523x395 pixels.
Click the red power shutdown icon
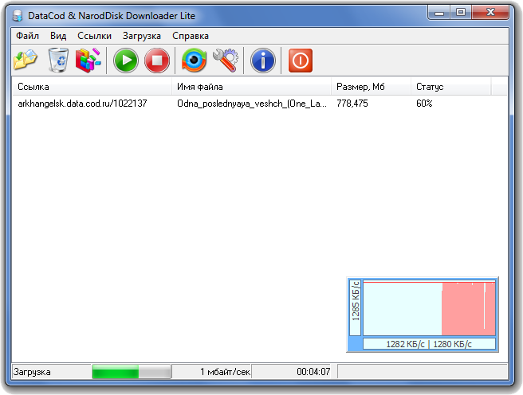click(301, 61)
